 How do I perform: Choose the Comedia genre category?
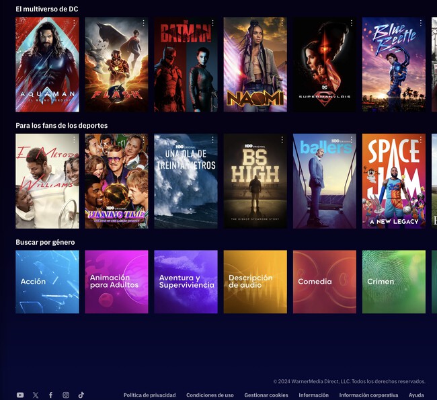pos(324,282)
